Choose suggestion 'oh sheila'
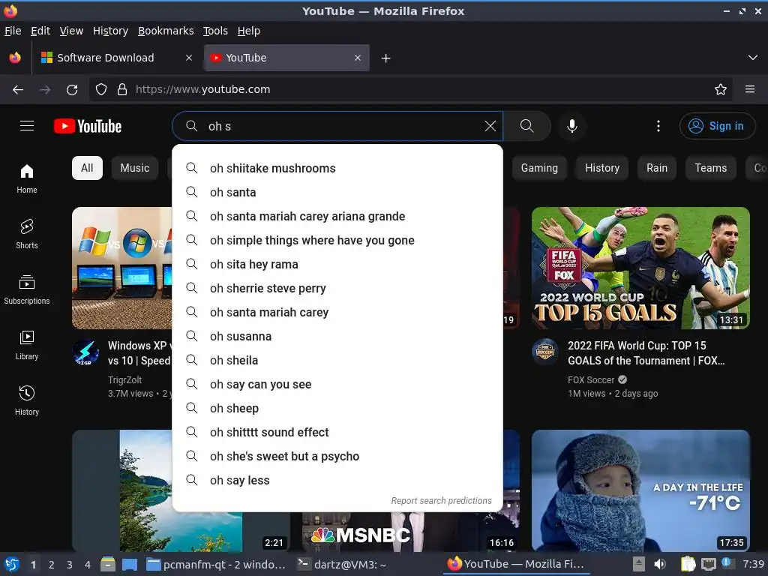The image size is (768, 576). click(x=337, y=361)
